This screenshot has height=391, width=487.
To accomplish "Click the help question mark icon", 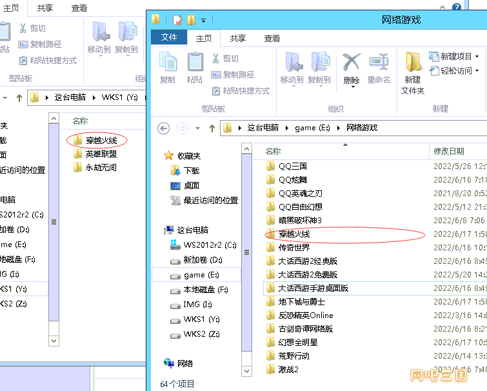I will click(x=457, y=7).
